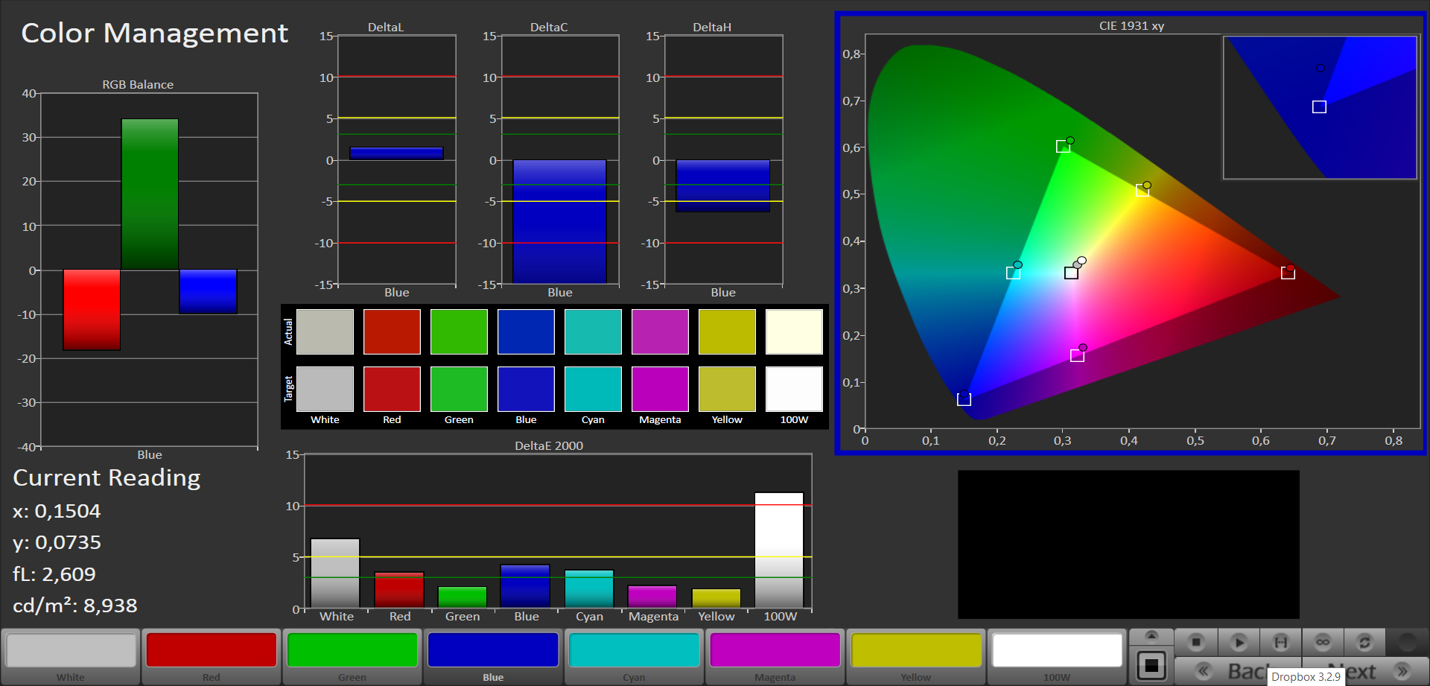Expand the pattern panel with the up arrow
The image size is (1430, 686).
pos(1151,636)
